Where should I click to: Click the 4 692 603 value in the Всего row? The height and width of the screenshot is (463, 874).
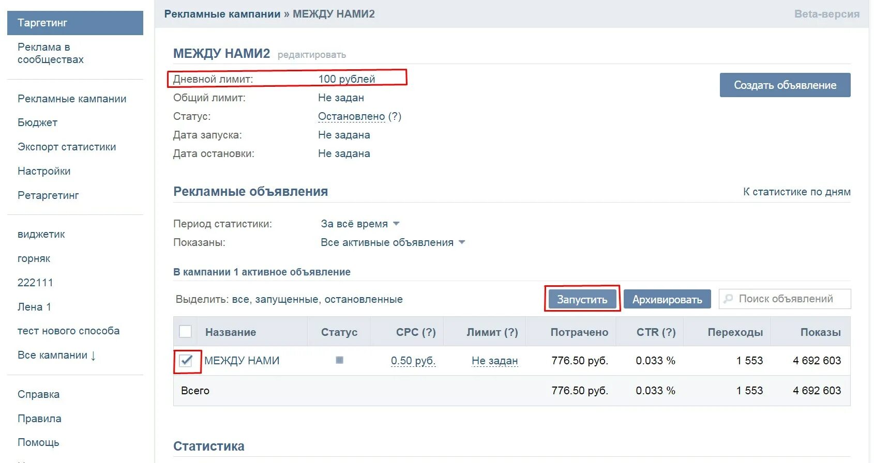pyautogui.click(x=817, y=391)
